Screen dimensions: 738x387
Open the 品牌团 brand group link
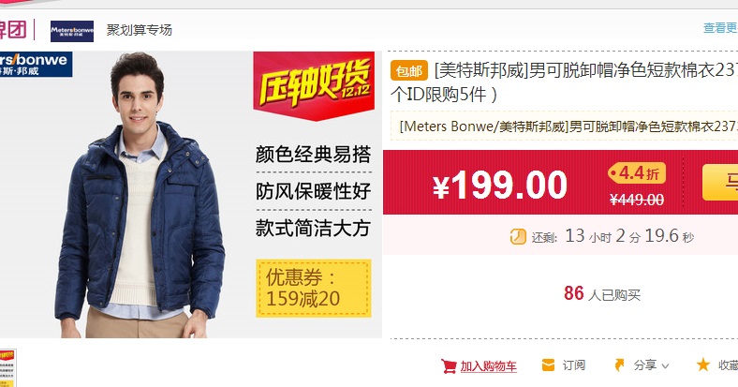coord(12,30)
